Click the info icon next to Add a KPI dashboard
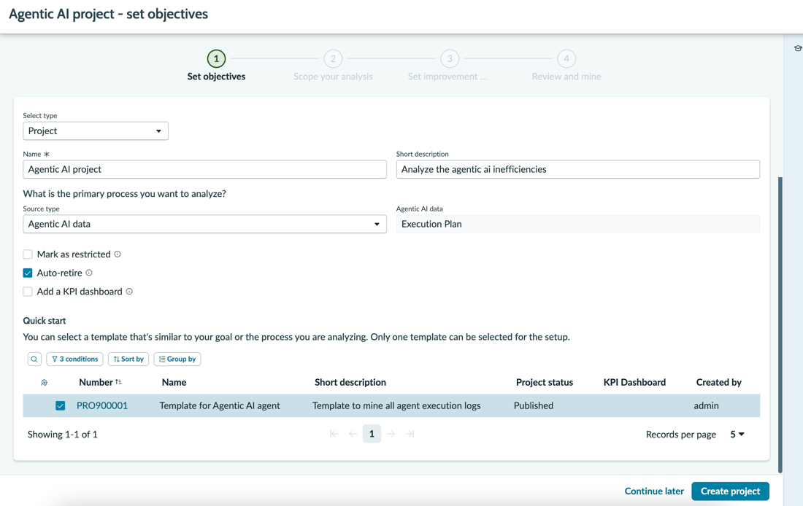803x506 pixels. (129, 292)
